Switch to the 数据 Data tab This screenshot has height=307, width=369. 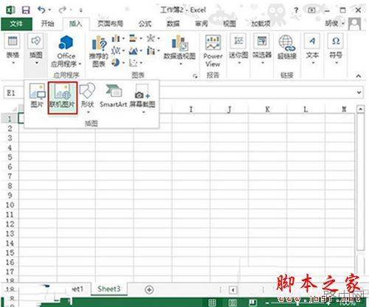pos(173,24)
